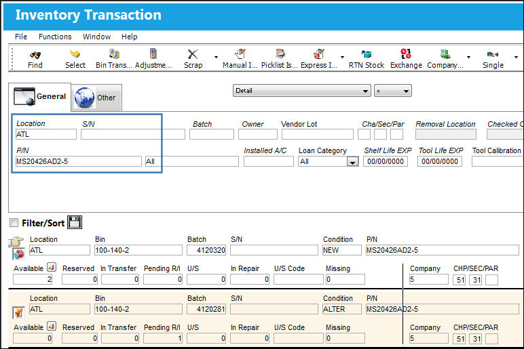The height and width of the screenshot is (349, 524).
Task: Click the P/N search field with MS20426AD2-5
Action: [x=79, y=161]
